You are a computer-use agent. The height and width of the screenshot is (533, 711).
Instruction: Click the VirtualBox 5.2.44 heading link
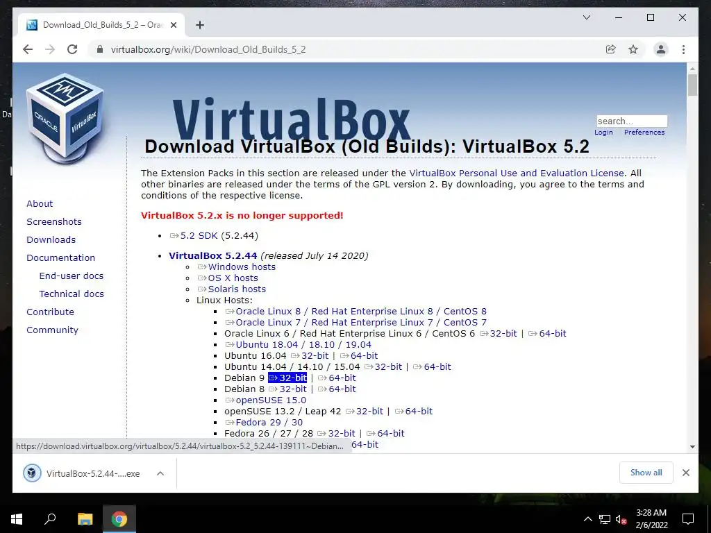click(x=212, y=255)
